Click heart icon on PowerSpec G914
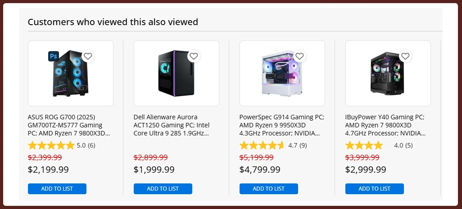This screenshot has width=462, height=209. click(x=299, y=56)
